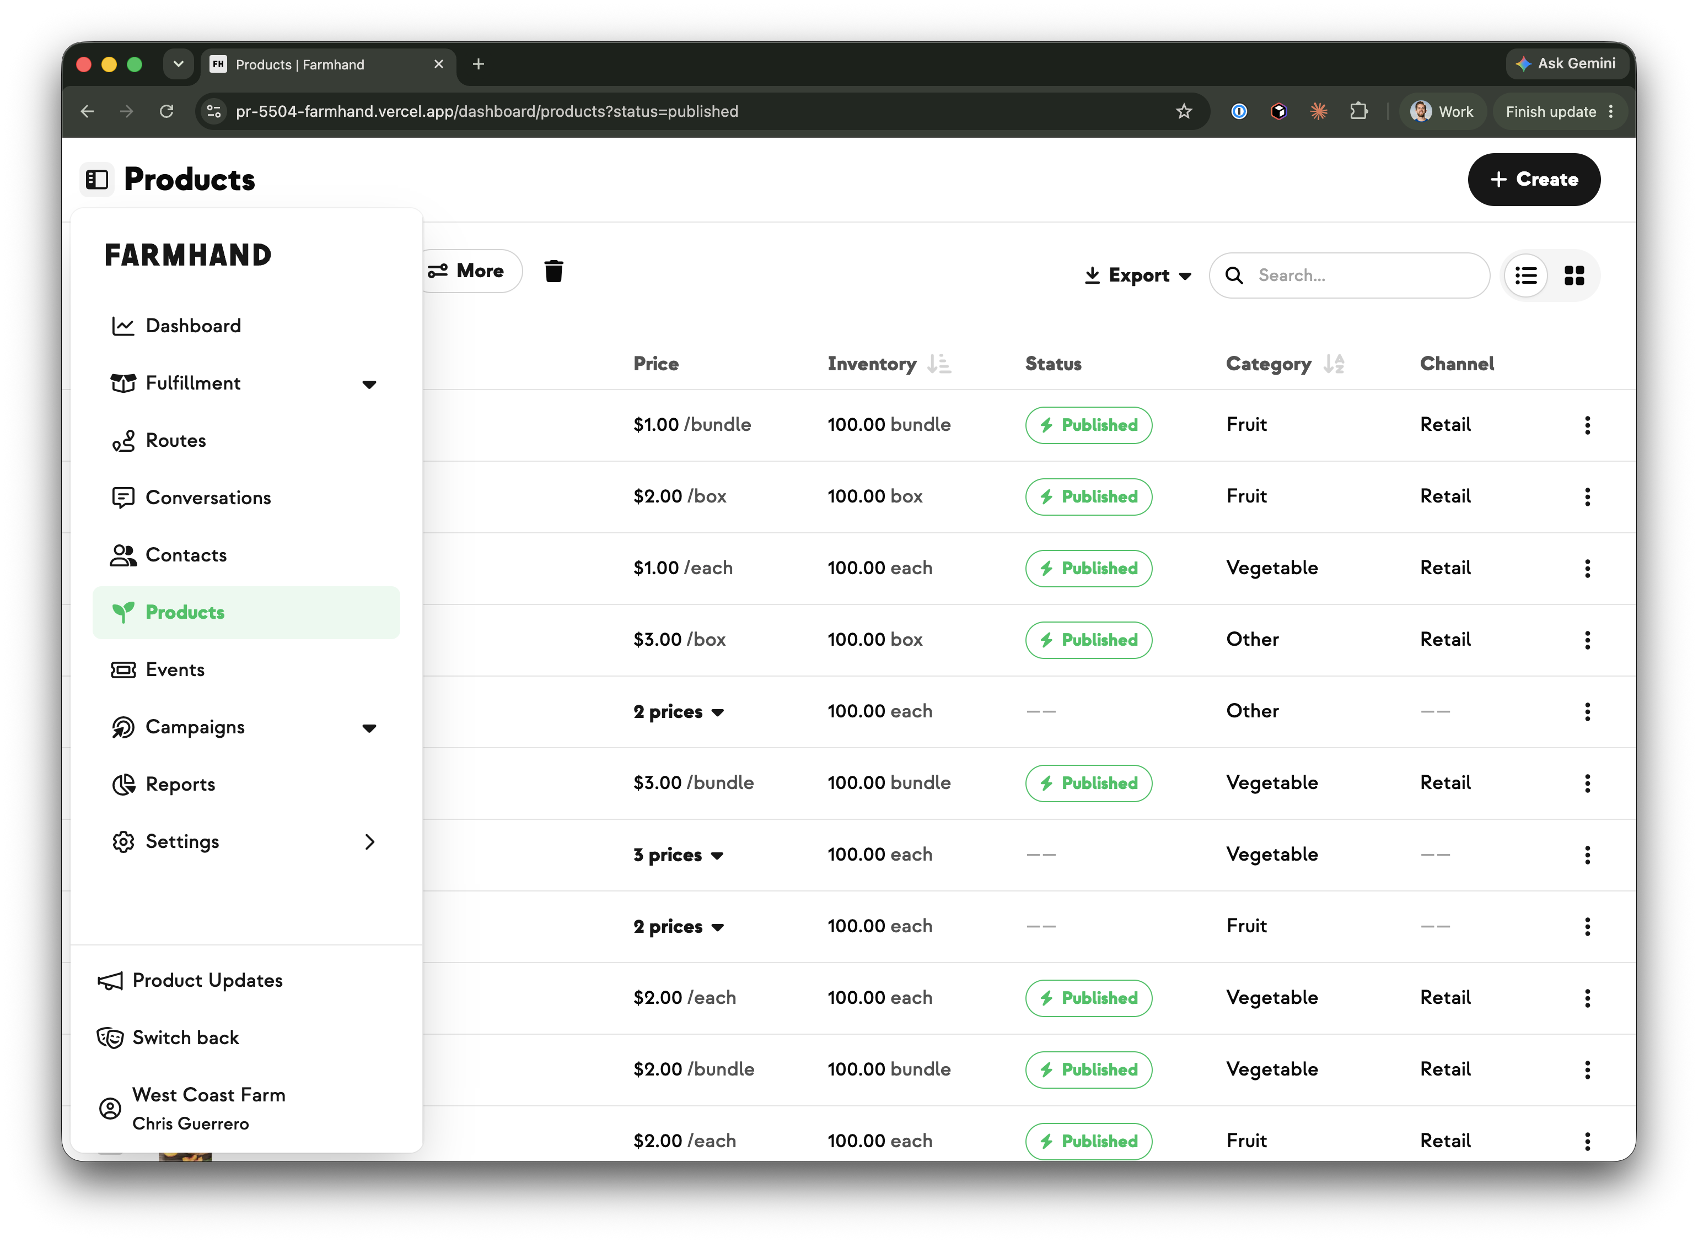Click the Ask Gemini button
1698x1243 pixels.
coord(1566,64)
